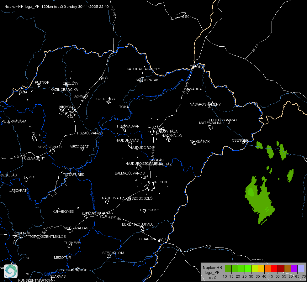Click the SZEGHALOM town label
307x282 pixels.
[113, 253]
